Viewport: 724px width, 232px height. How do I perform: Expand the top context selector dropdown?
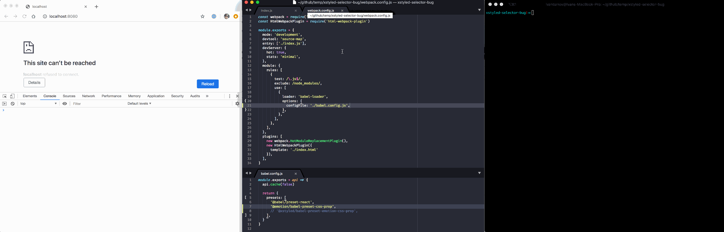pyautogui.click(x=39, y=104)
